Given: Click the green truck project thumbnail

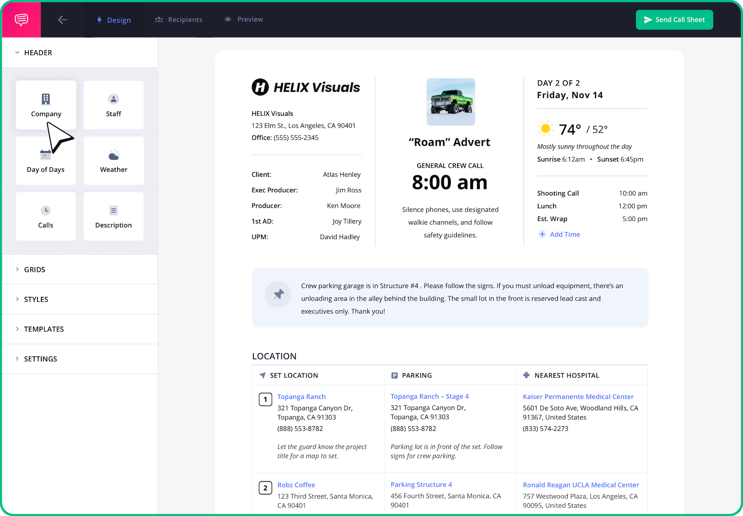Looking at the screenshot, I should tap(450, 102).
